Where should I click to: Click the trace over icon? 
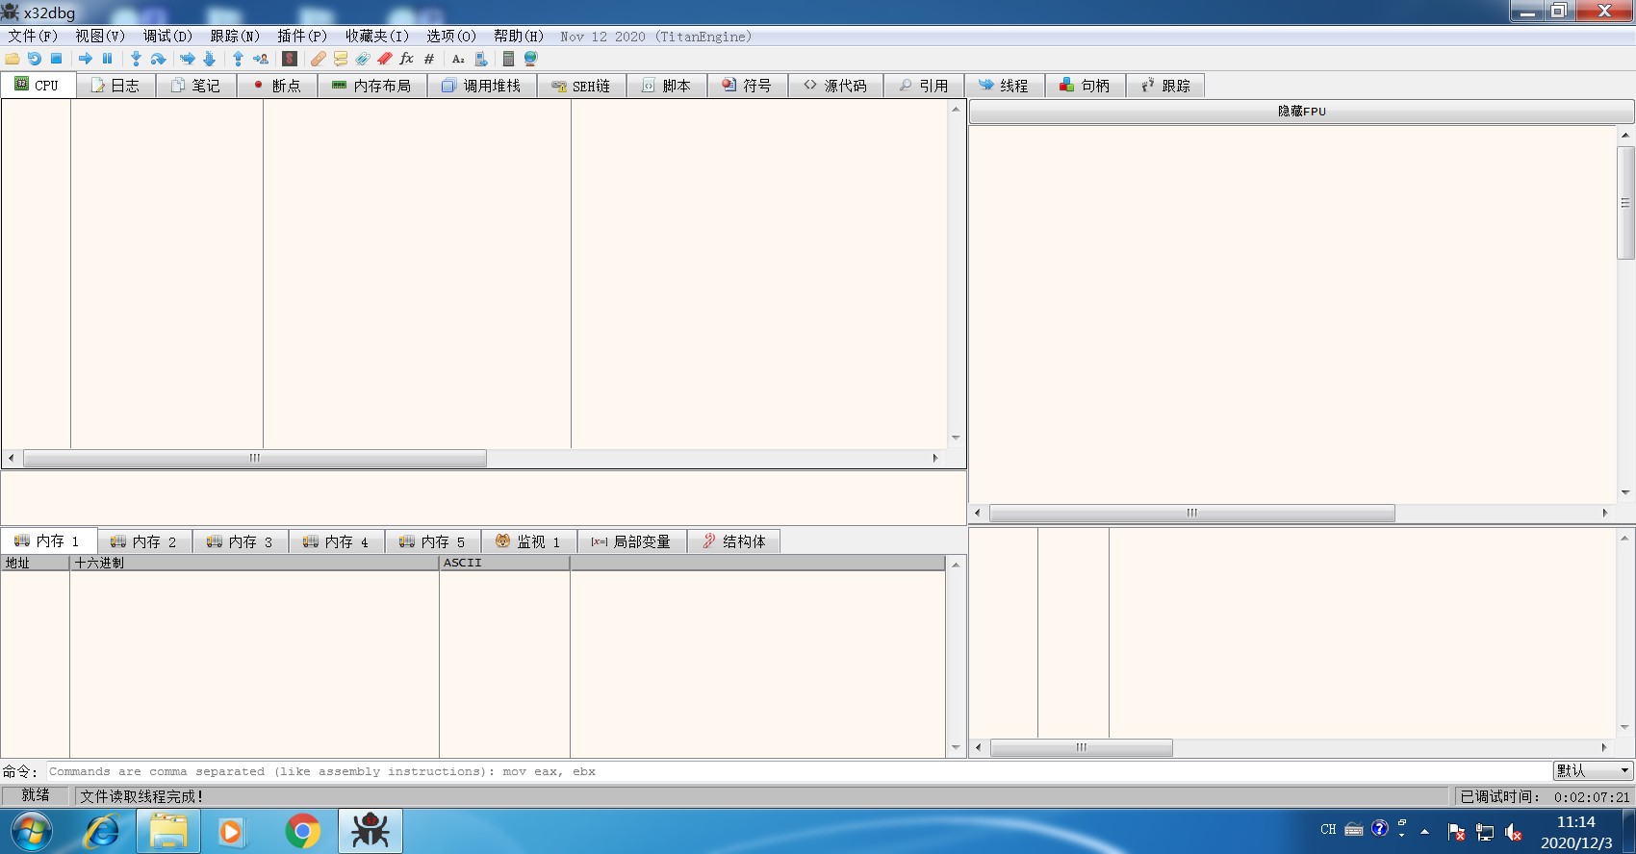pos(209,59)
